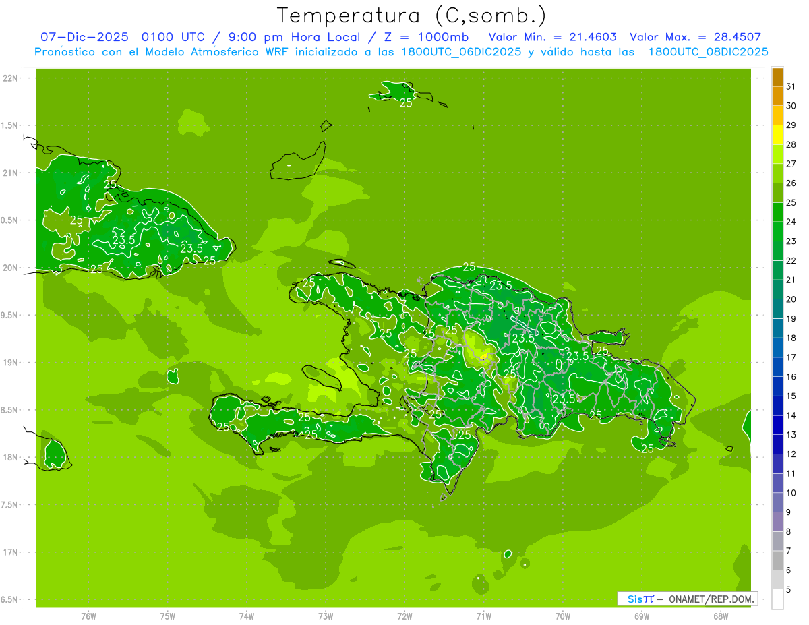Click the "ONAMET/REP.DOM." credit label
The width and height of the screenshot is (809, 625).
pos(711,599)
